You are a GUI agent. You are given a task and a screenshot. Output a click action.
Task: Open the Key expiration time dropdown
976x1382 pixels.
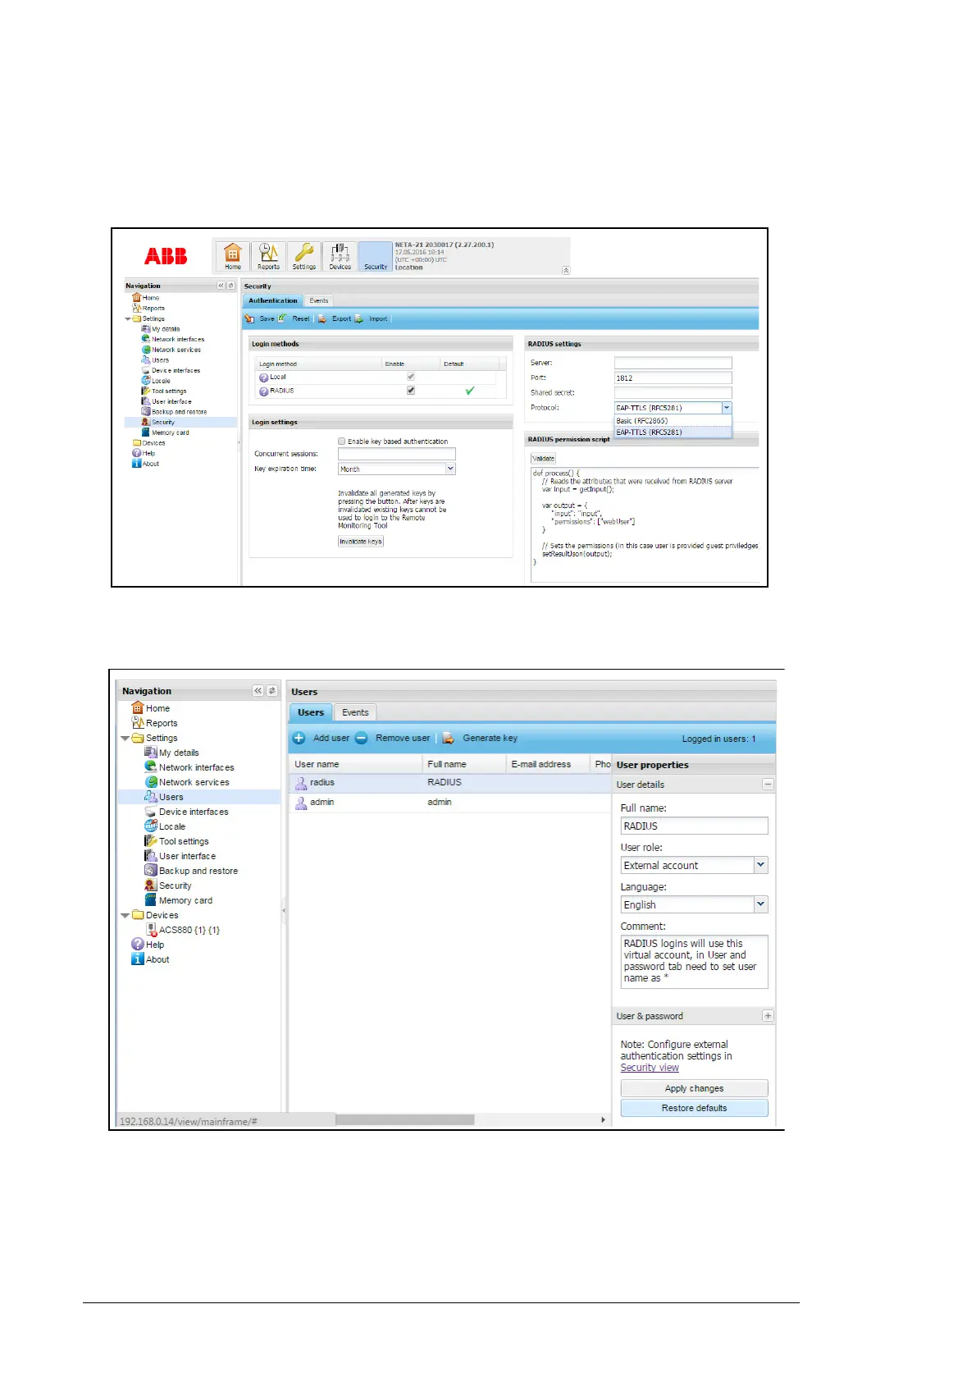click(450, 469)
